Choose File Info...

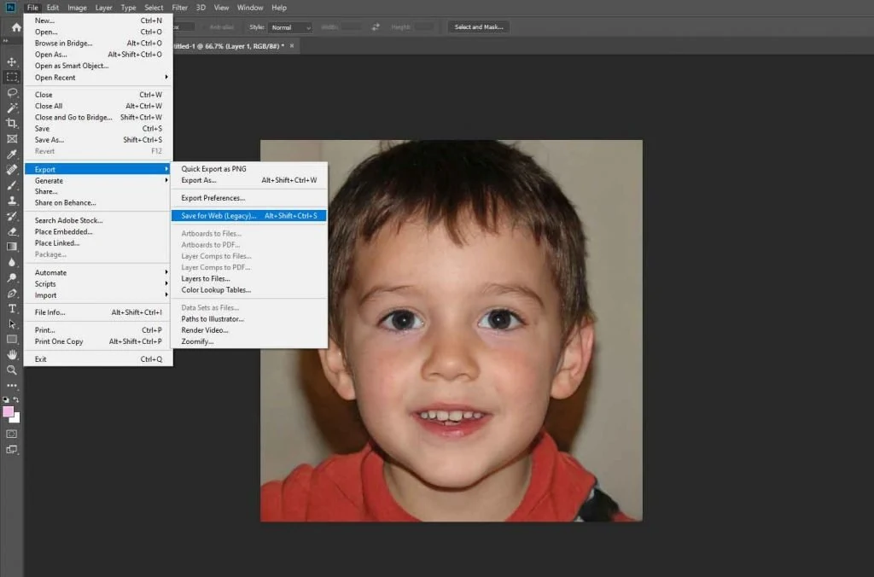coord(98,312)
